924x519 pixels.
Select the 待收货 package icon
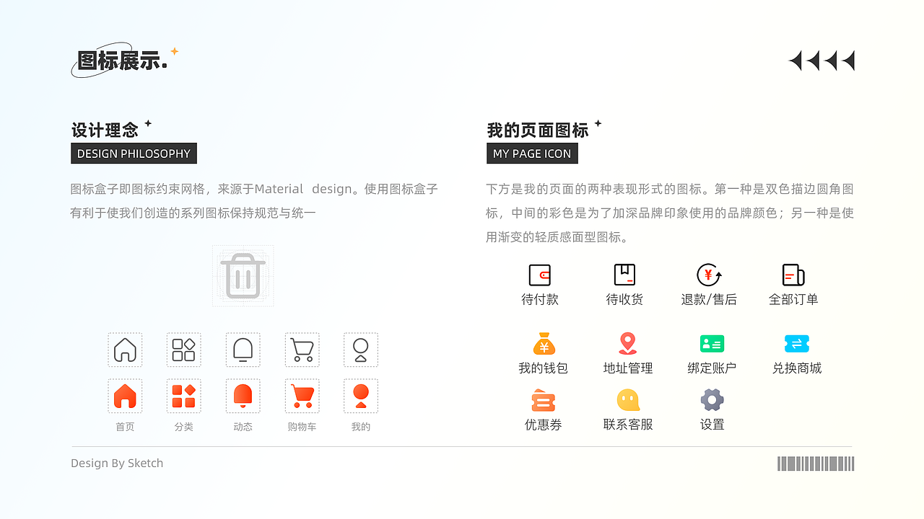(x=624, y=274)
